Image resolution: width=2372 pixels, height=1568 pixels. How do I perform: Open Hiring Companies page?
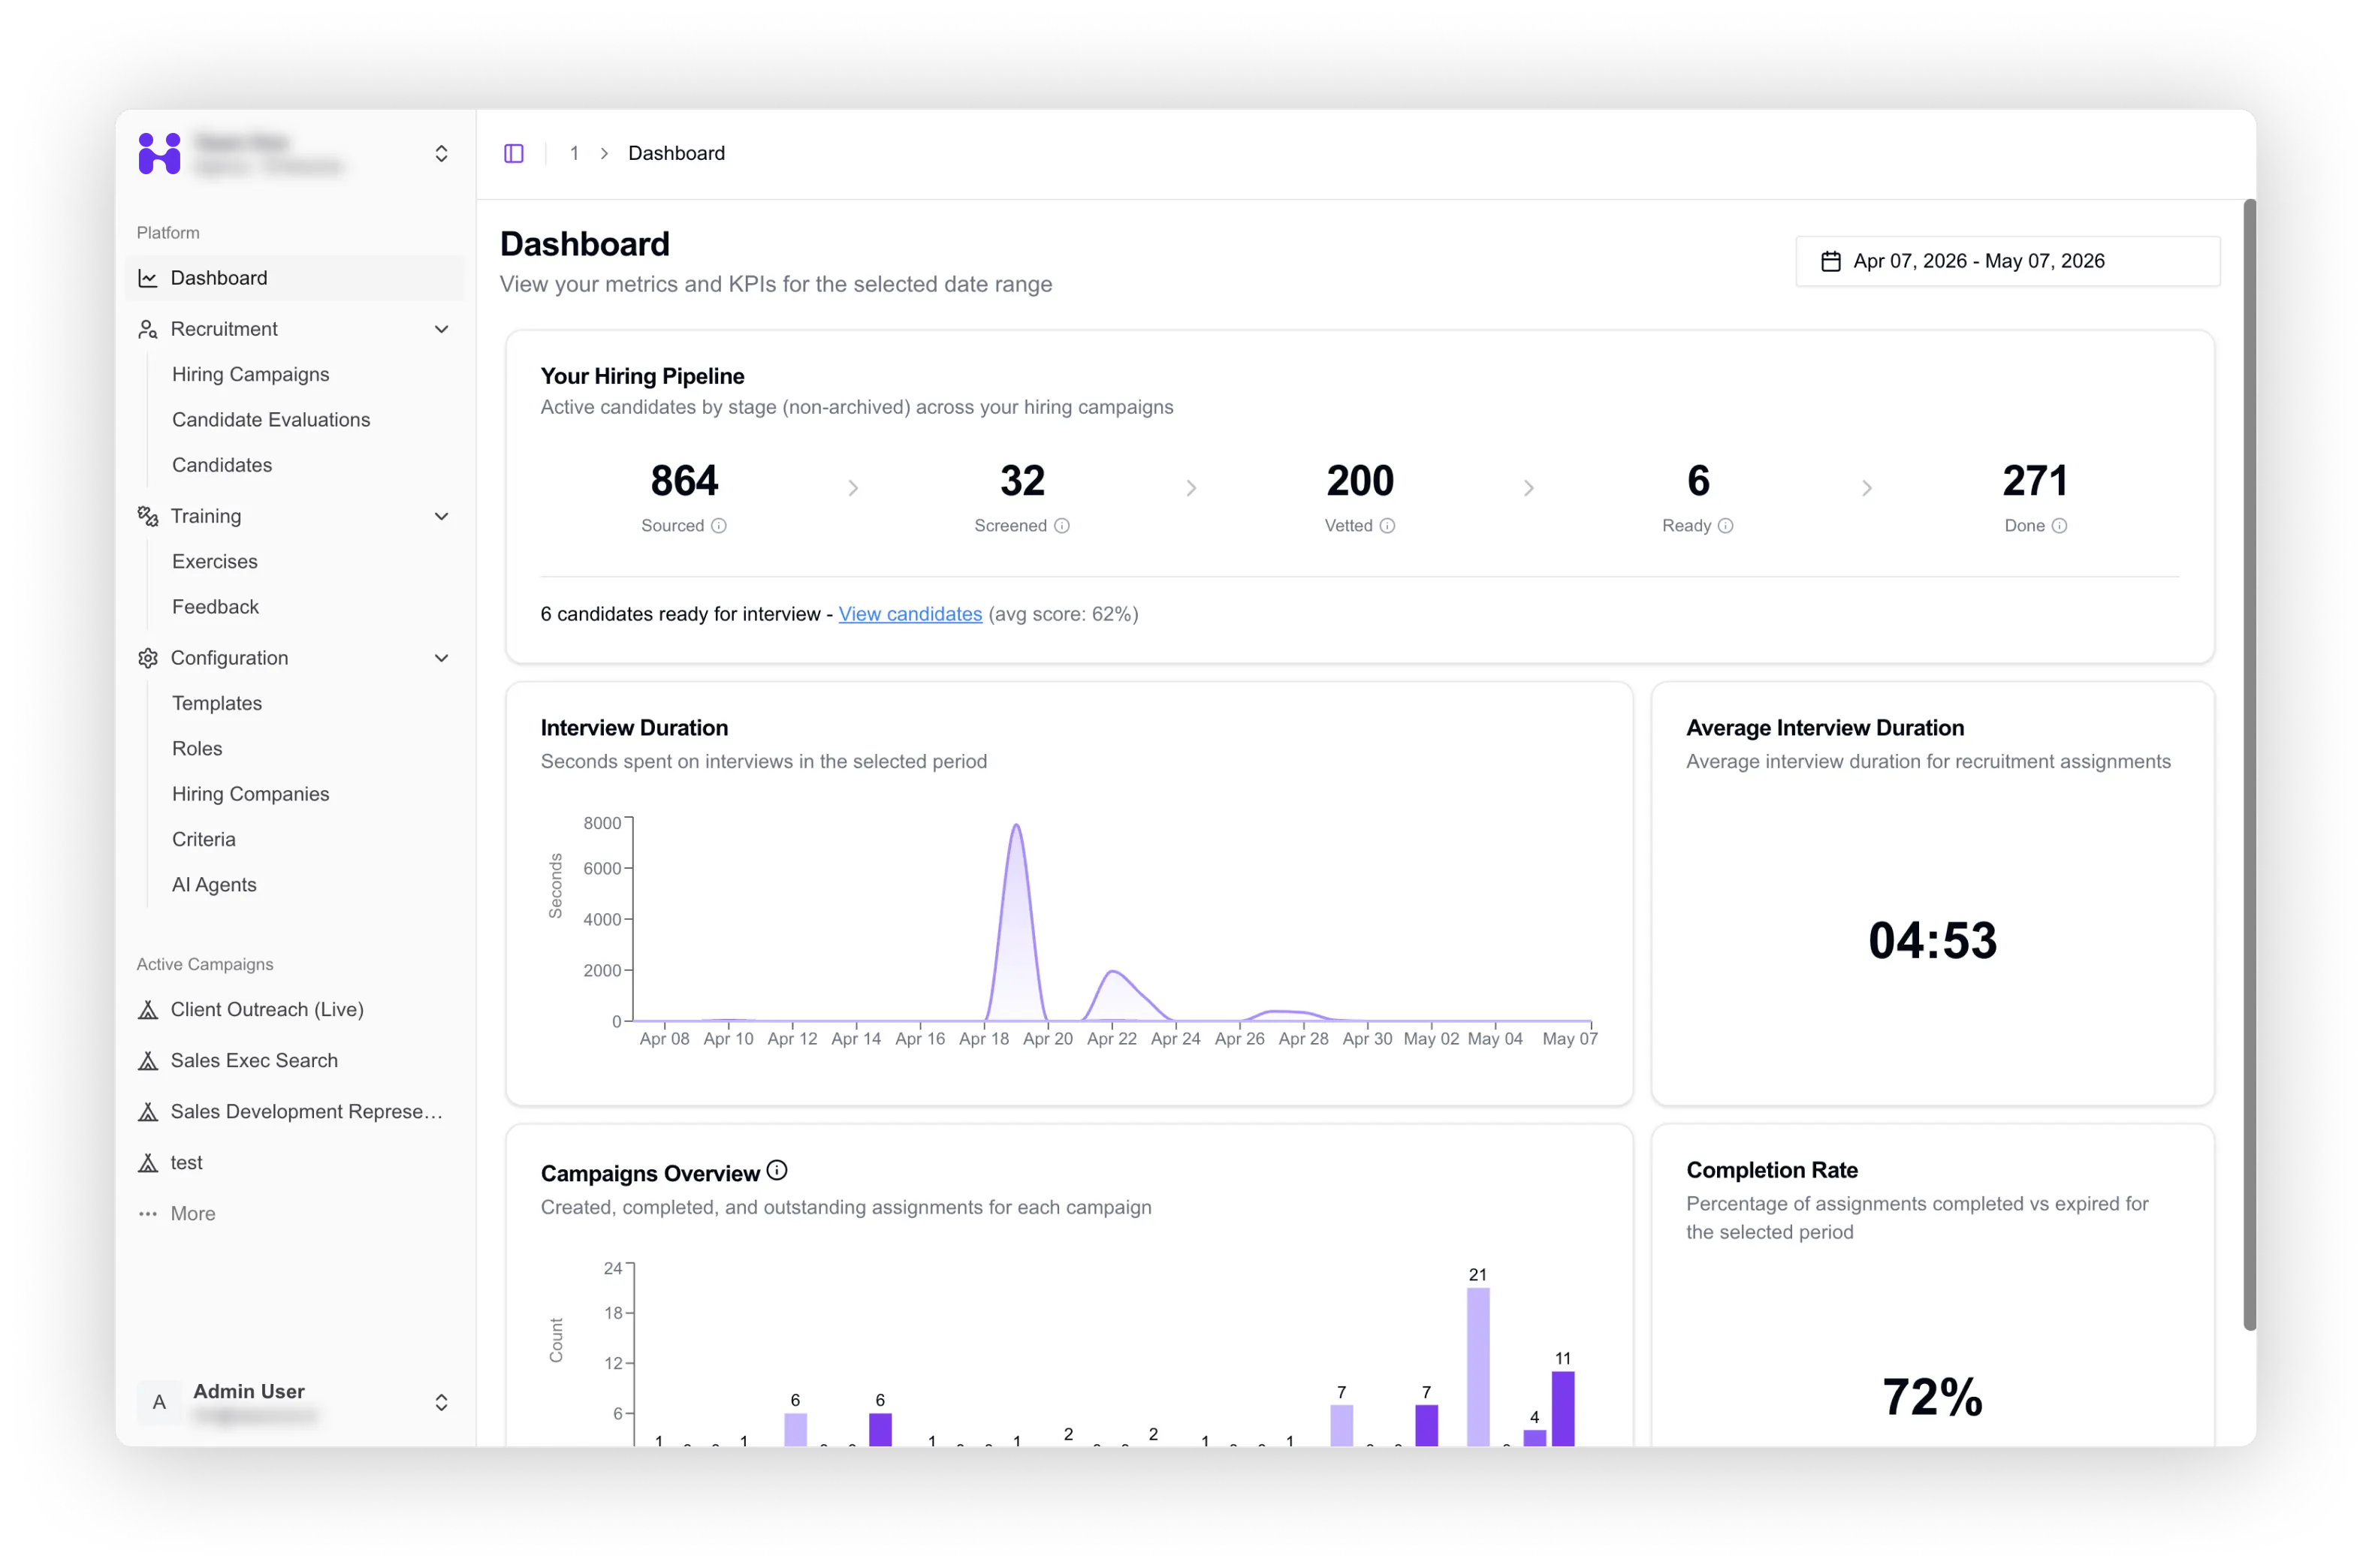250,794
